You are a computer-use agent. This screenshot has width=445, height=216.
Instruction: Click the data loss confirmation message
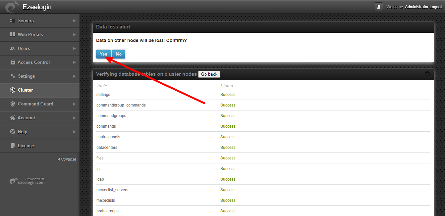[x=141, y=40]
